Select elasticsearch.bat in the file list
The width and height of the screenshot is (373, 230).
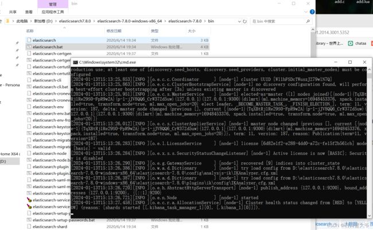48,47
